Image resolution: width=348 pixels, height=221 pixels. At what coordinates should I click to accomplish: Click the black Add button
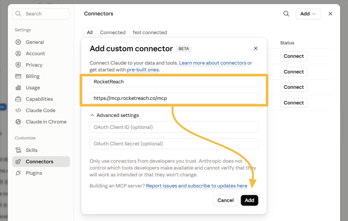tap(249, 200)
